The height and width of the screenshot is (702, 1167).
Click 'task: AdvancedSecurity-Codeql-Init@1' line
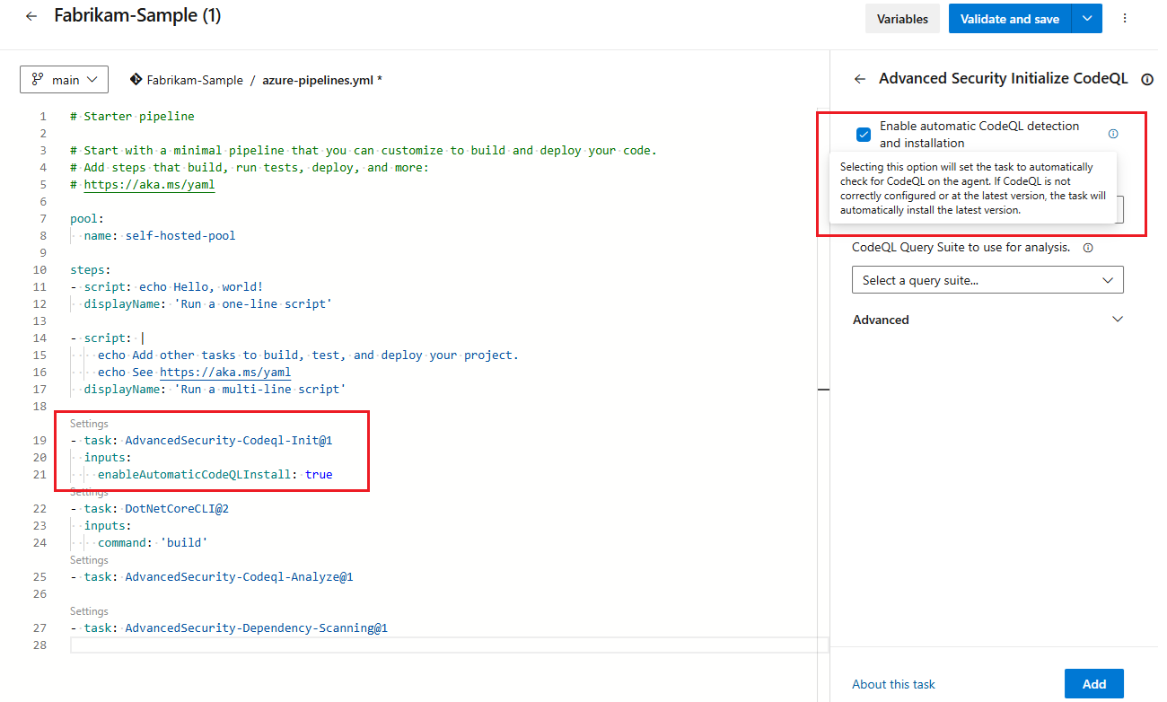tap(201, 441)
